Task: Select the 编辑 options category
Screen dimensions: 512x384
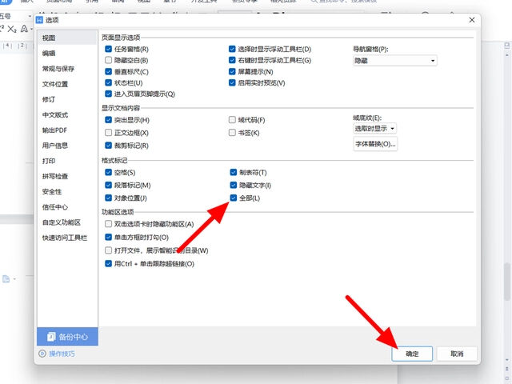Action: pyautogui.click(x=67, y=54)
